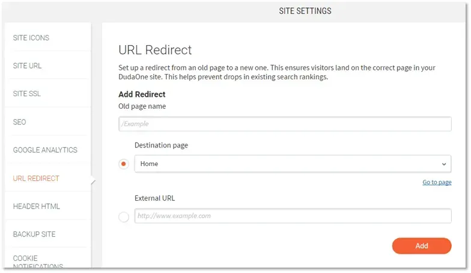Viewport: 471px width, 273px height.
Task: Select the Destination page radio button
Action: click(124, 164)
